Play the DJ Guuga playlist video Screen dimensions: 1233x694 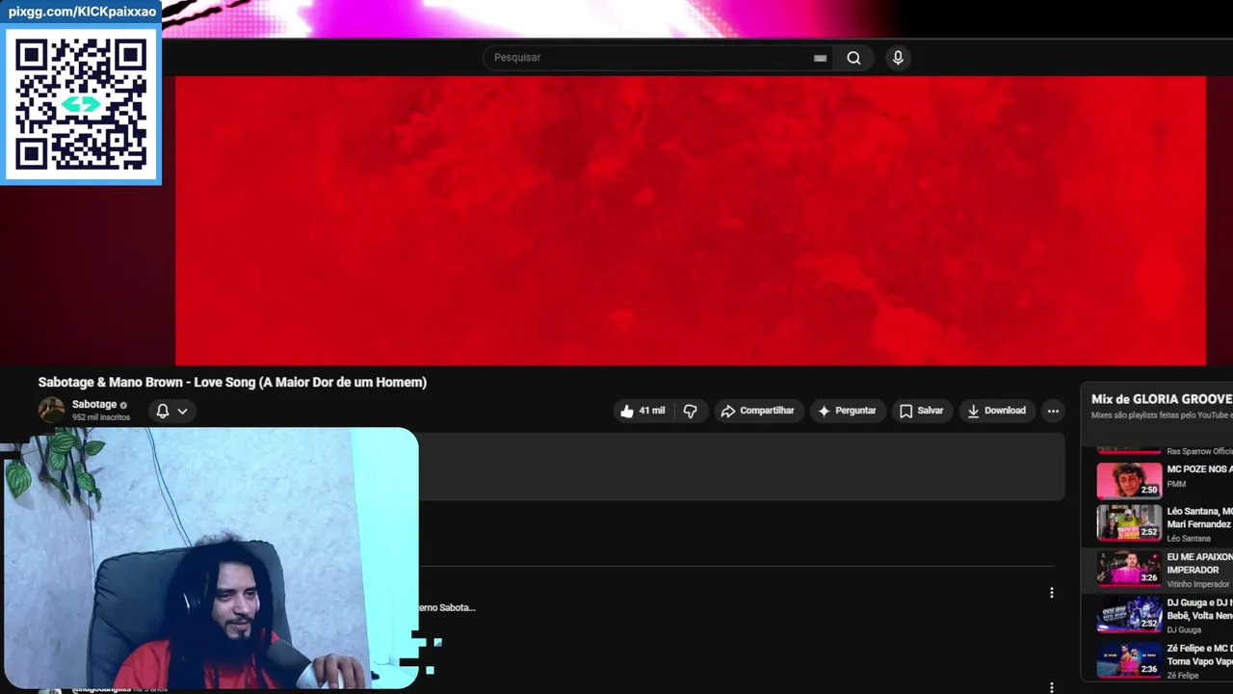(x=1129, y=613)
